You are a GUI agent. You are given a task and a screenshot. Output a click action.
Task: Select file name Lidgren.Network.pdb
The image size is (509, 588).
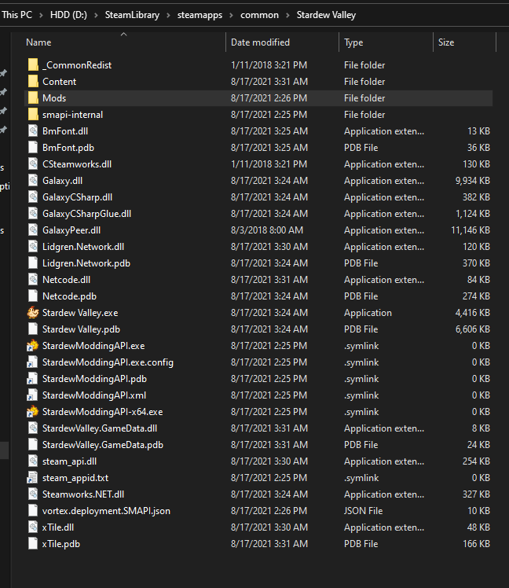coord(86,263)
